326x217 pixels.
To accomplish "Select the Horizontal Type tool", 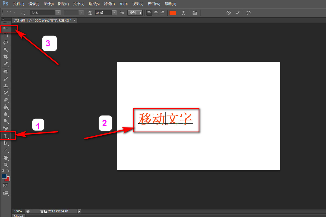I will (6, 136).
